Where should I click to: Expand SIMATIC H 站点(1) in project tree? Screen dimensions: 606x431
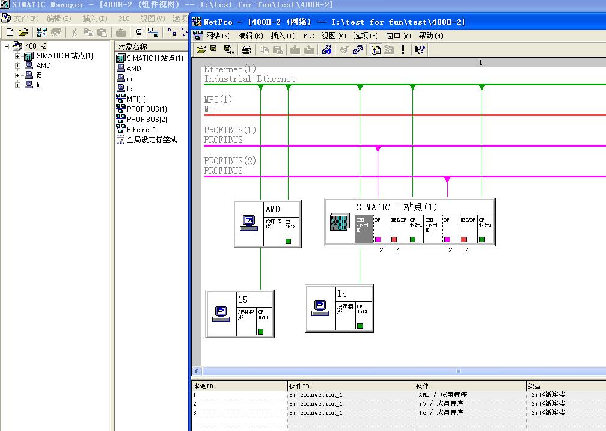pyautogui.click(x=18, y=56)
